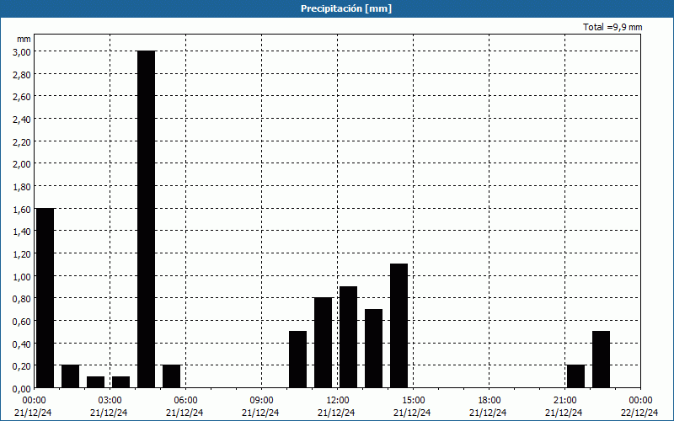Select the 1,60 y-axis label

tap(22, 209)
